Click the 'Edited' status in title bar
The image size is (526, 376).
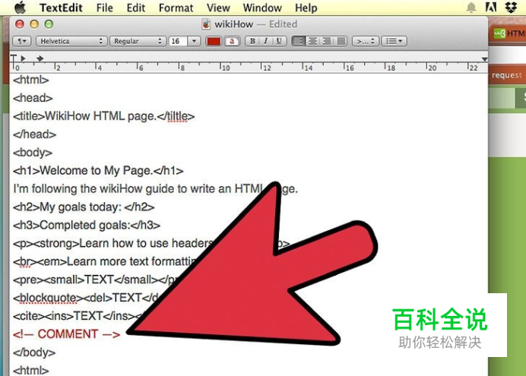[x=283, y=24]
